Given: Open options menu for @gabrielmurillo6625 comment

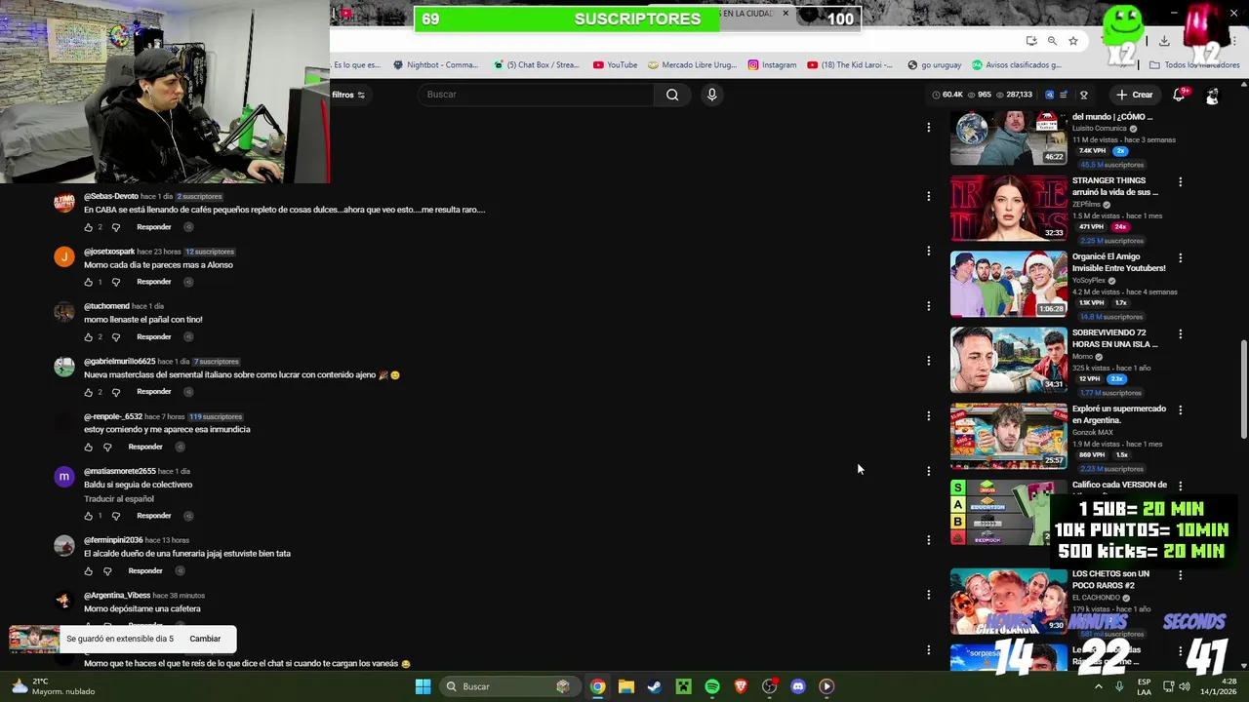Looking at the screenshot, I should [x=928, y=361].
